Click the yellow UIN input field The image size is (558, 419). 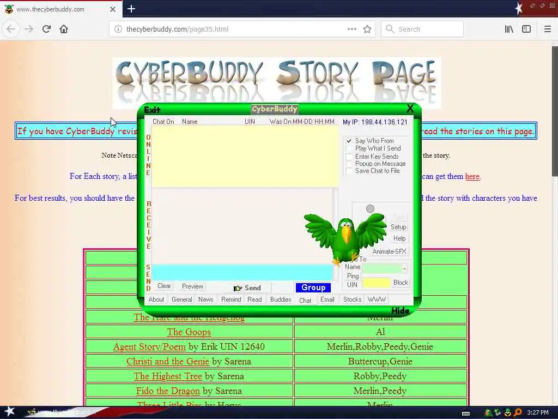(x=377, y=283)
